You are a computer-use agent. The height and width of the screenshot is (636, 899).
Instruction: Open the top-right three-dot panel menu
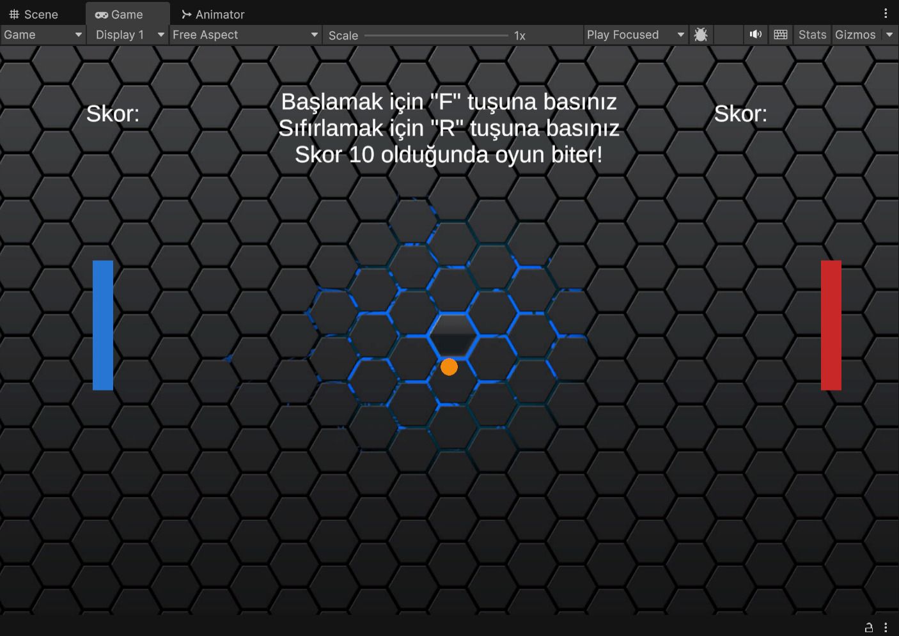886,13
